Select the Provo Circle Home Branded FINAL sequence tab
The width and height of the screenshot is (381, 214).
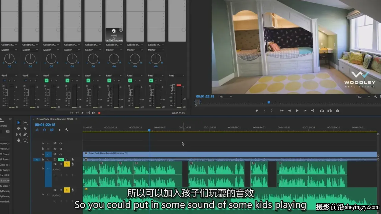[x=55, y=119]
